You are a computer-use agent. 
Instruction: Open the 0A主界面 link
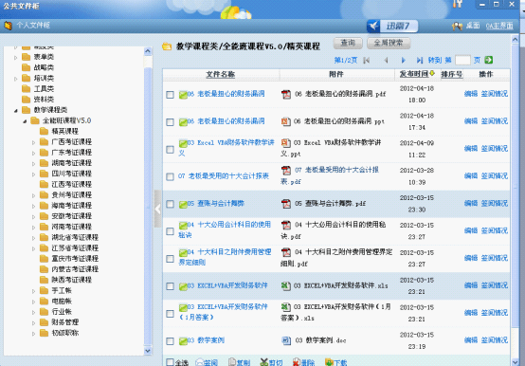click(499, 26)
